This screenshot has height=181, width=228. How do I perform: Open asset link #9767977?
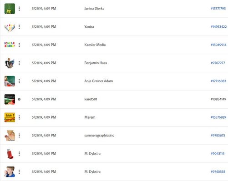pos(218,63)
